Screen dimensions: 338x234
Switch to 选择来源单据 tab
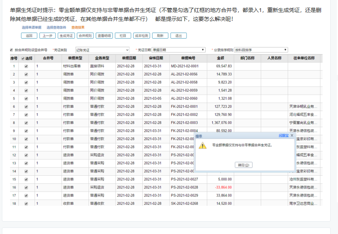31,27
